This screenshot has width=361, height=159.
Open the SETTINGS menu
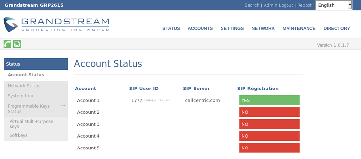232,28
